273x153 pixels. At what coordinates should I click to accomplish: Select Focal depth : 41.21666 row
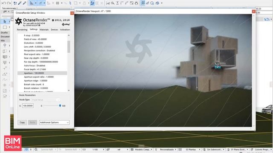pyautogui.click(x=42, y=69)
